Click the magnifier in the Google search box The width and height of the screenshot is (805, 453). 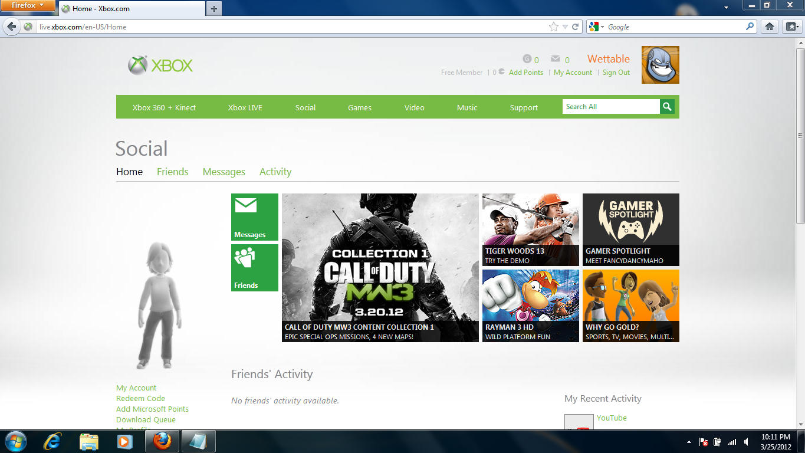[750, 27]
